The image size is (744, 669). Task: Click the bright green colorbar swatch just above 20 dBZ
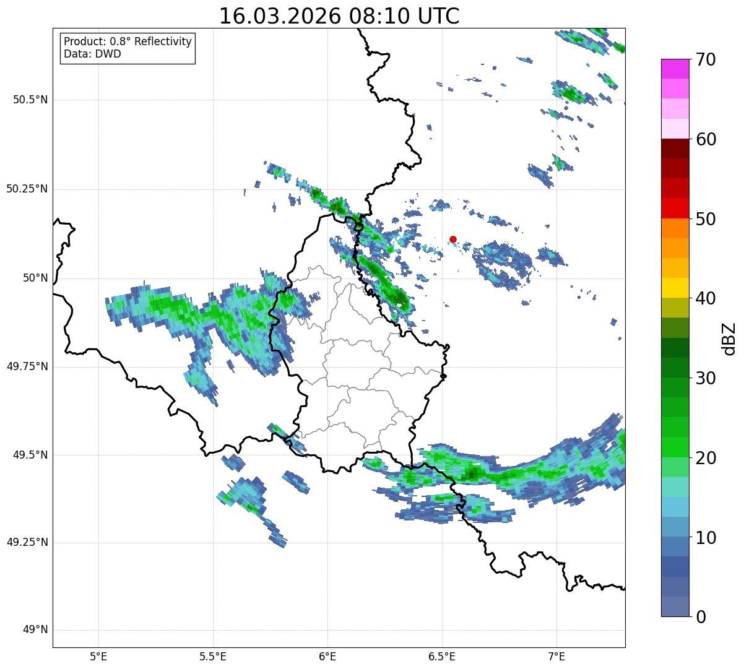(x=675, y=447)
